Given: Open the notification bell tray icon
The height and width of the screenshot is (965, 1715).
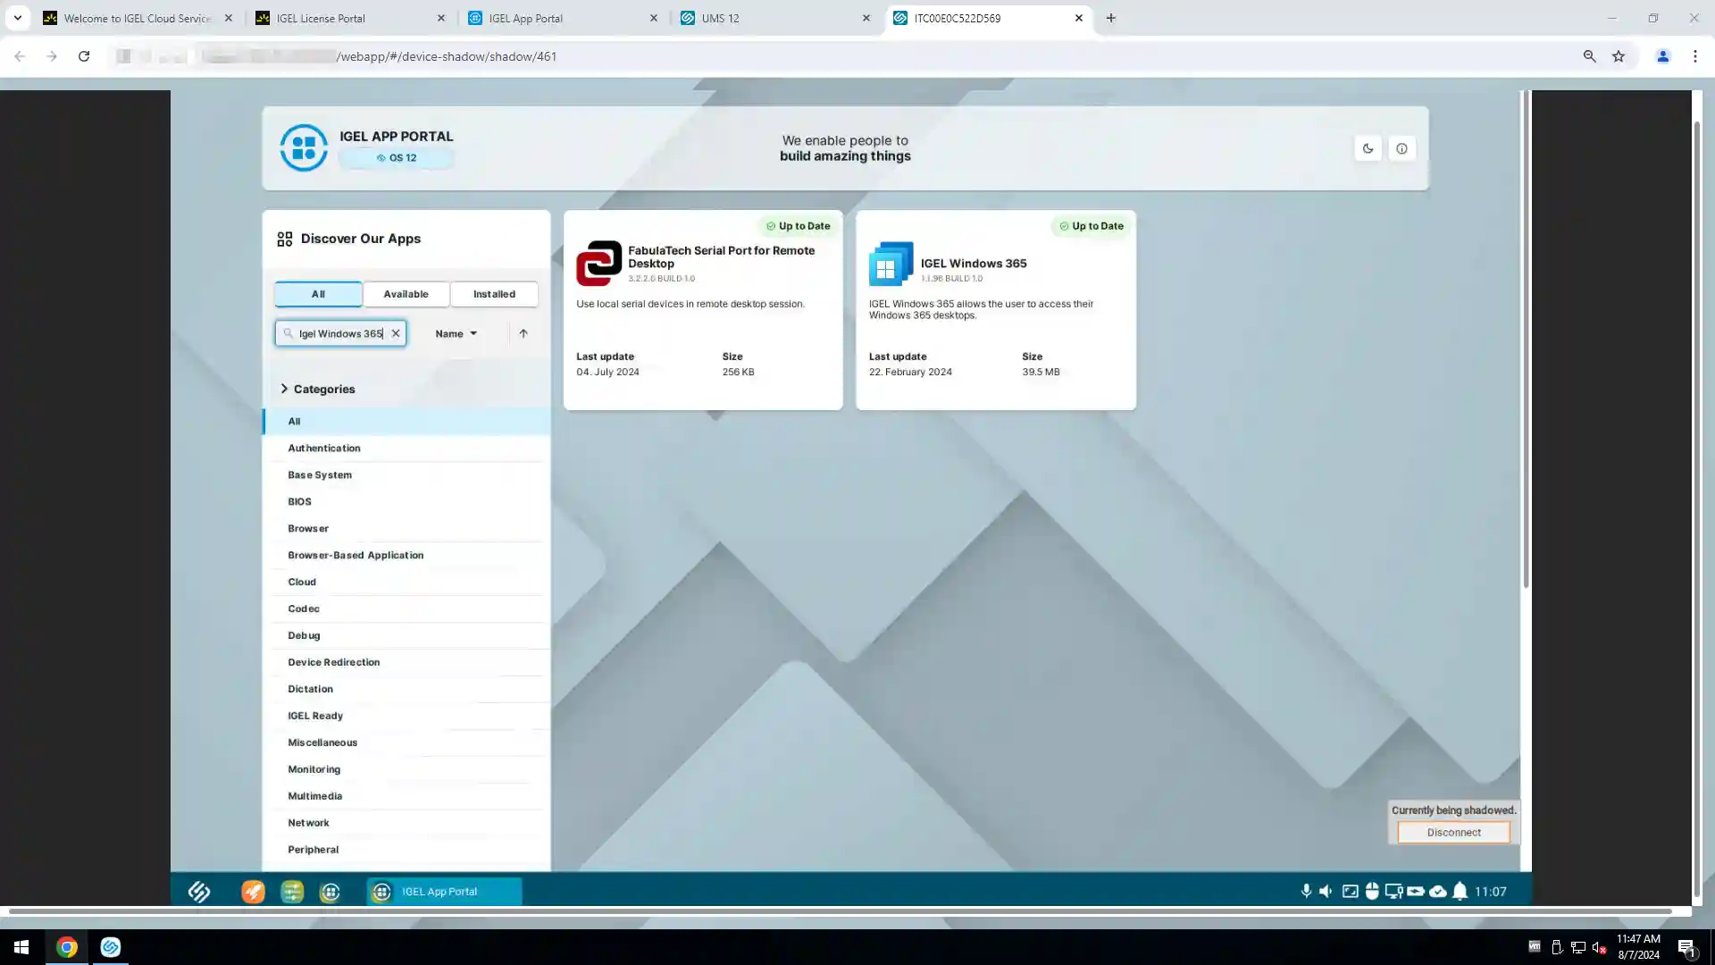Looking at the screenshot, I should 1460,891.
